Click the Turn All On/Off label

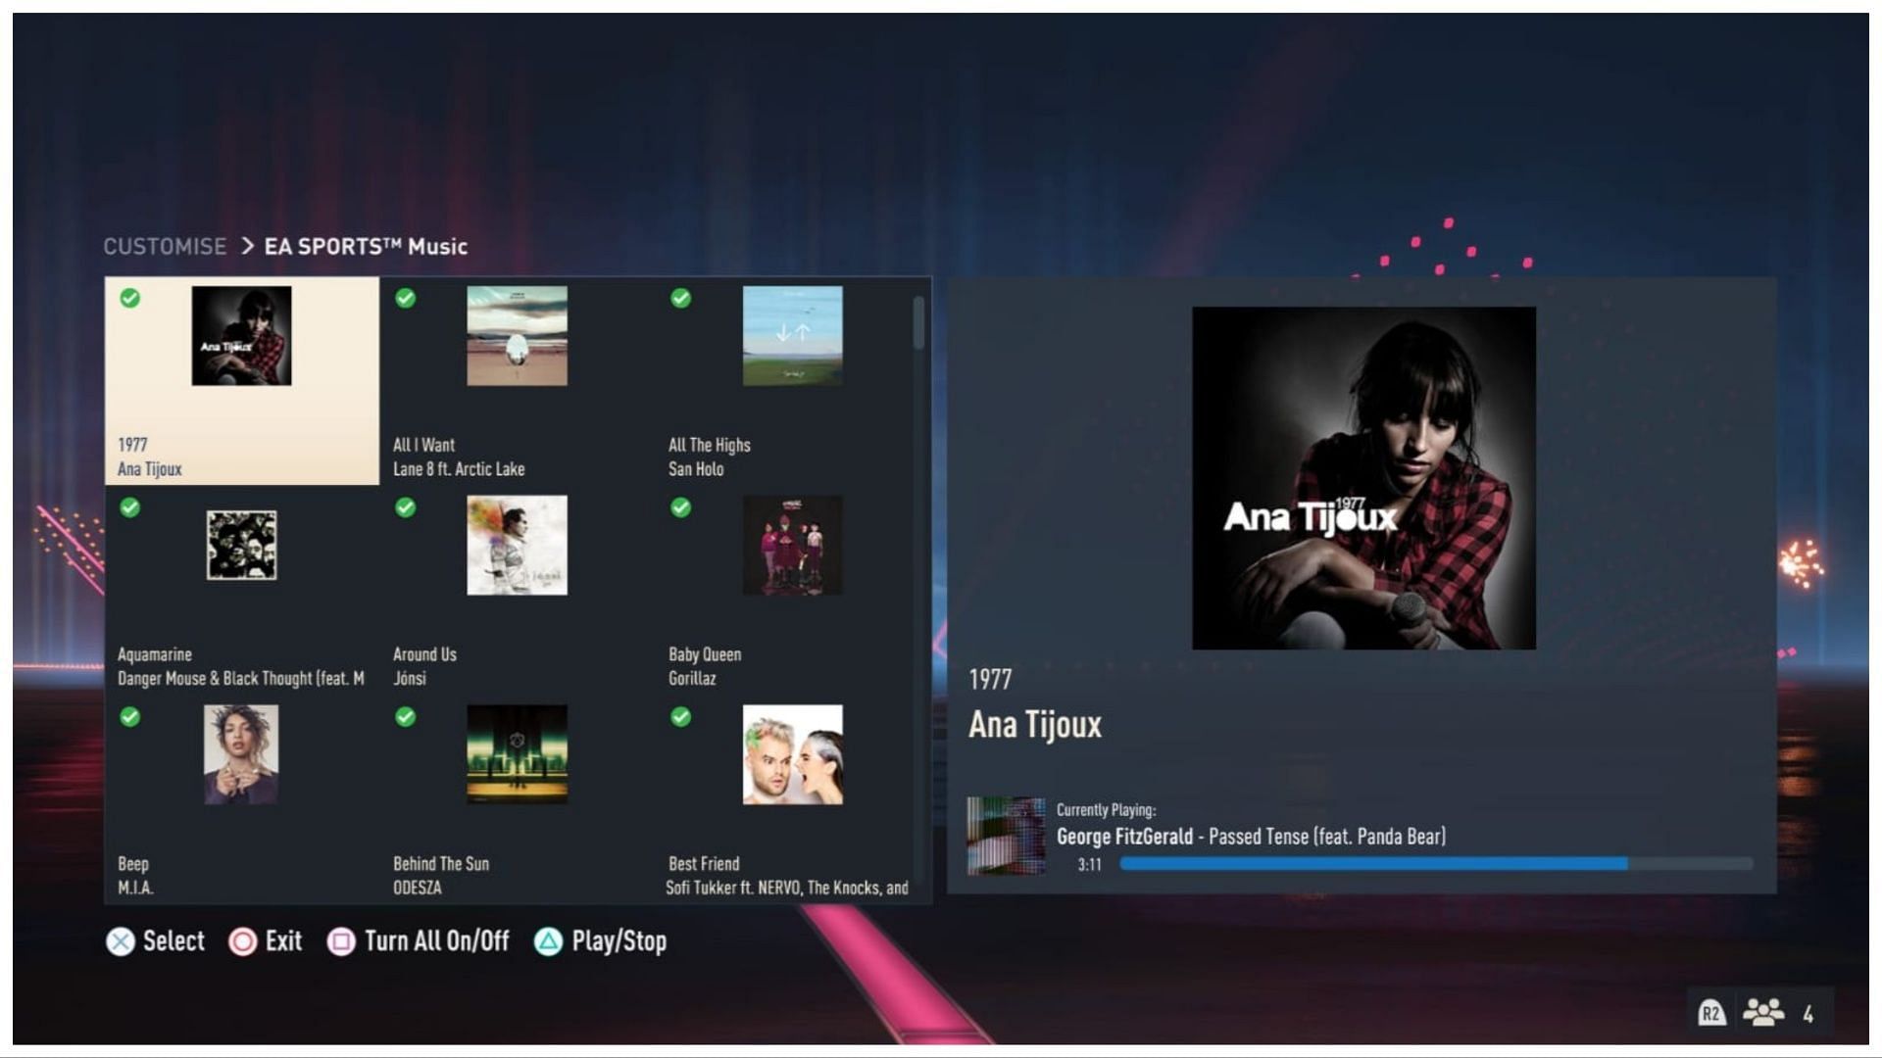click(437, 941)
